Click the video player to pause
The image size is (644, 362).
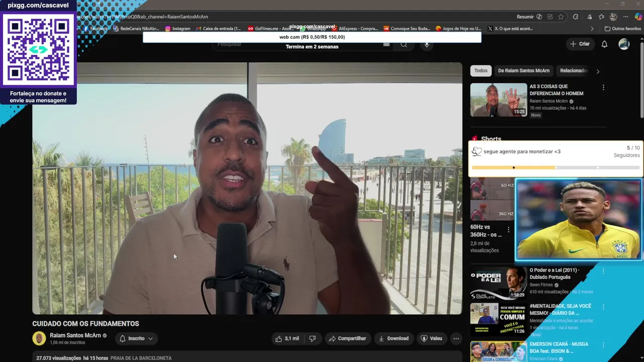tap(247, 189)
